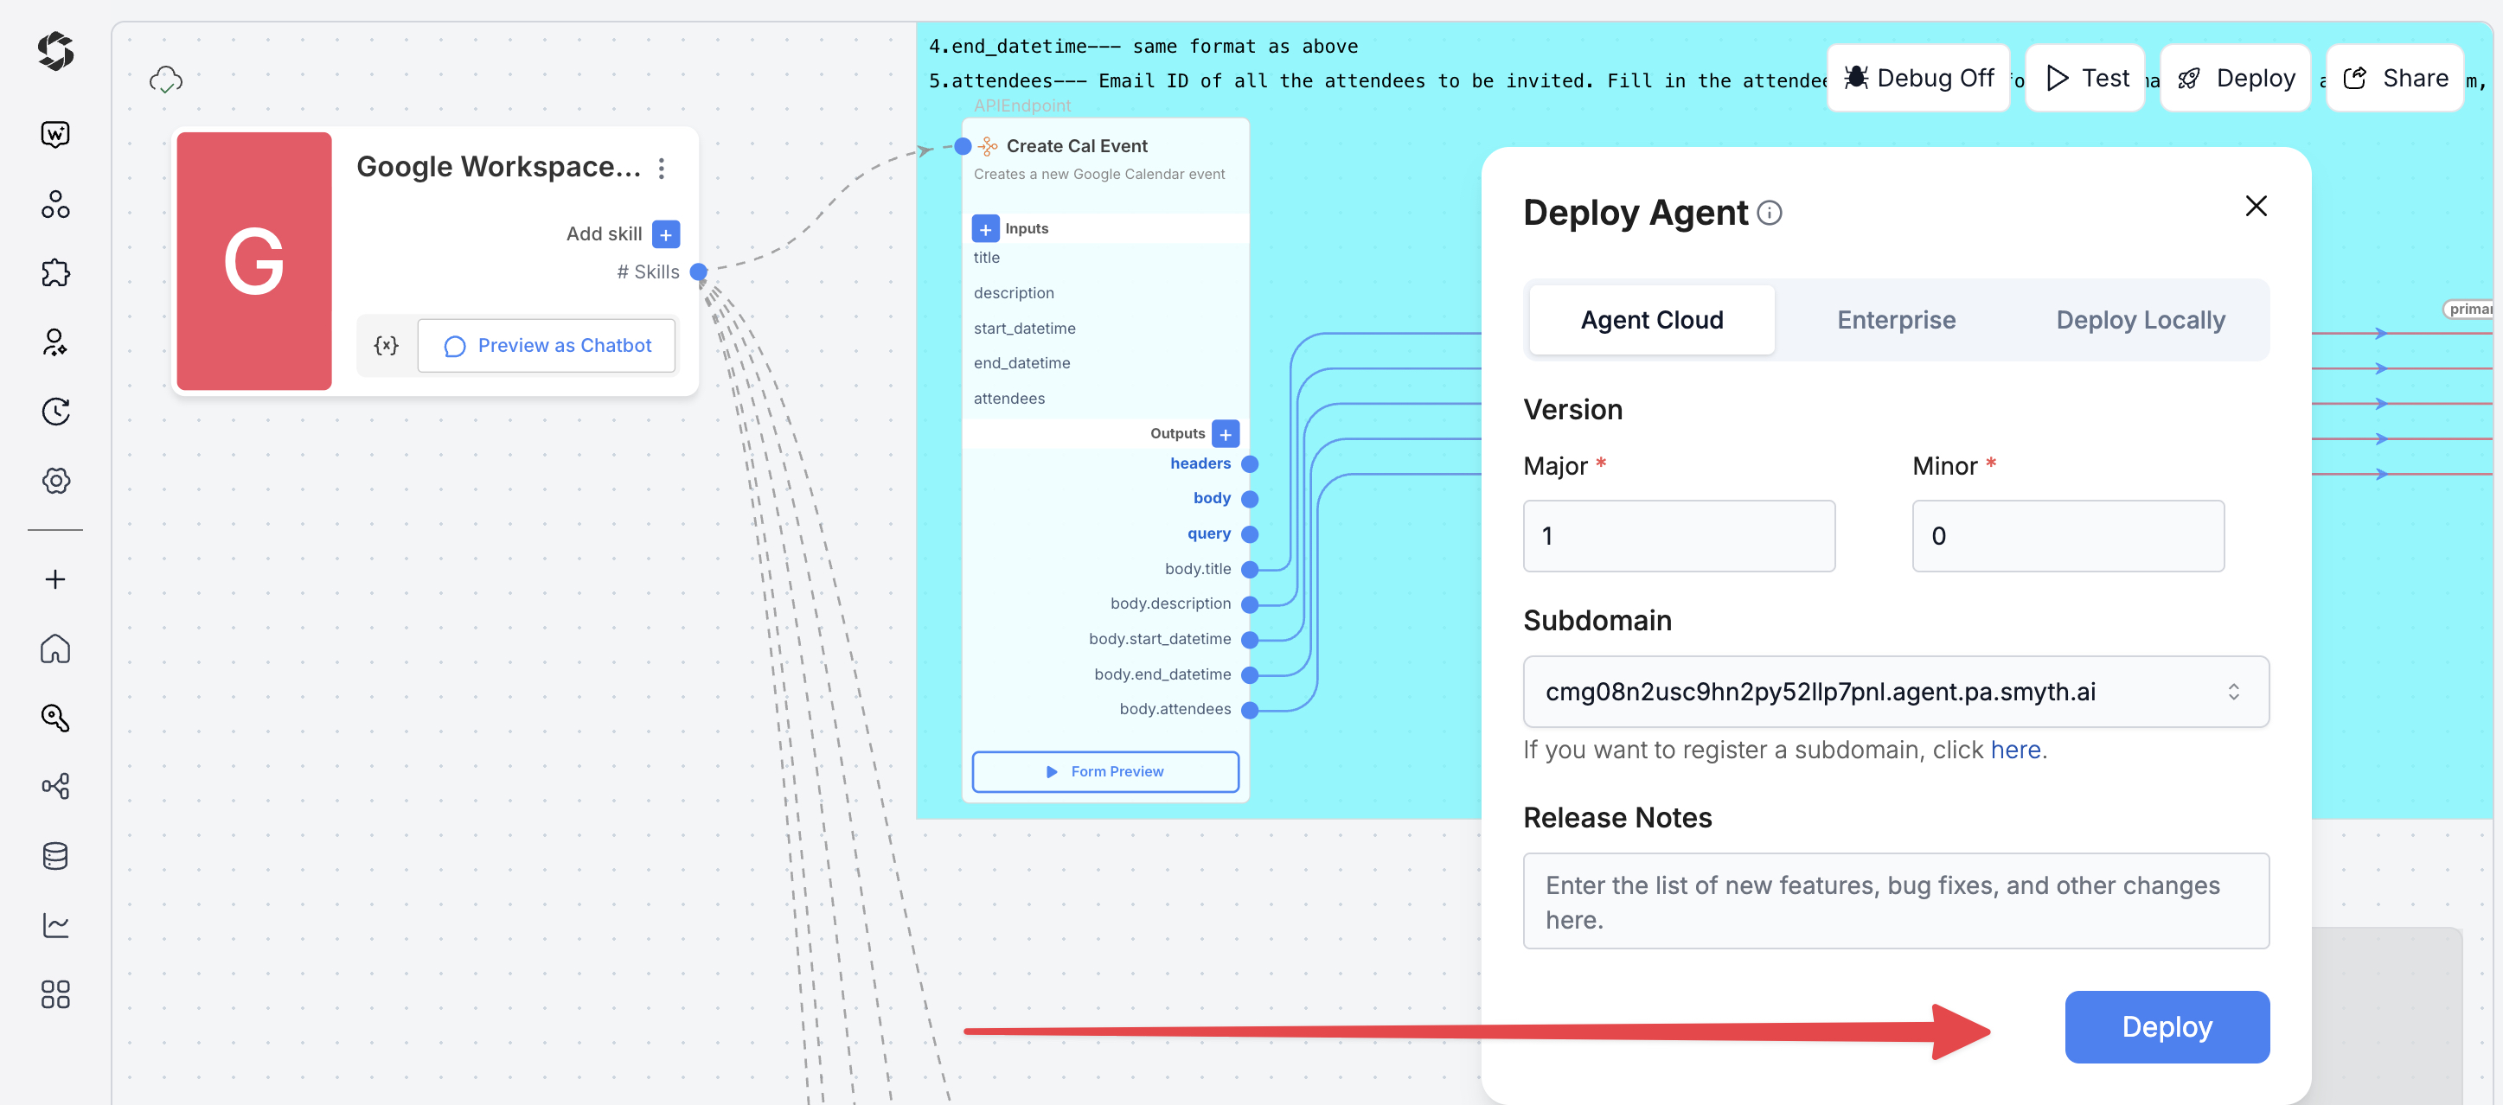Click the blue Deploy button
Image resolution: width=2503 pixels, height=1105 pixels.
tap(2166, 1026)
